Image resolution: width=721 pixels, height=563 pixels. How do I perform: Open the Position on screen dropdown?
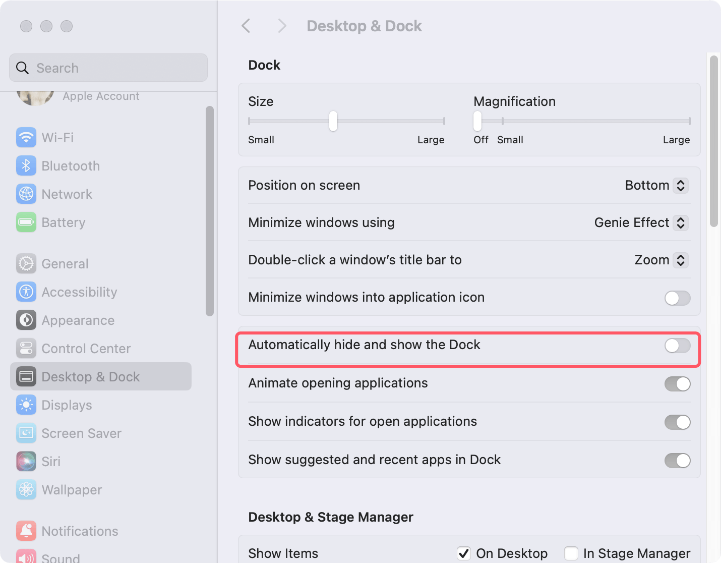tap(680, 185)
